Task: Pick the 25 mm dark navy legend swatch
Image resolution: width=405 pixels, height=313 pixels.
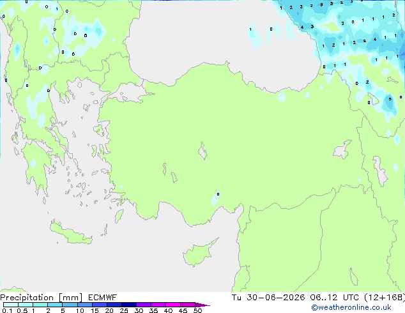Action: point(129,305)
